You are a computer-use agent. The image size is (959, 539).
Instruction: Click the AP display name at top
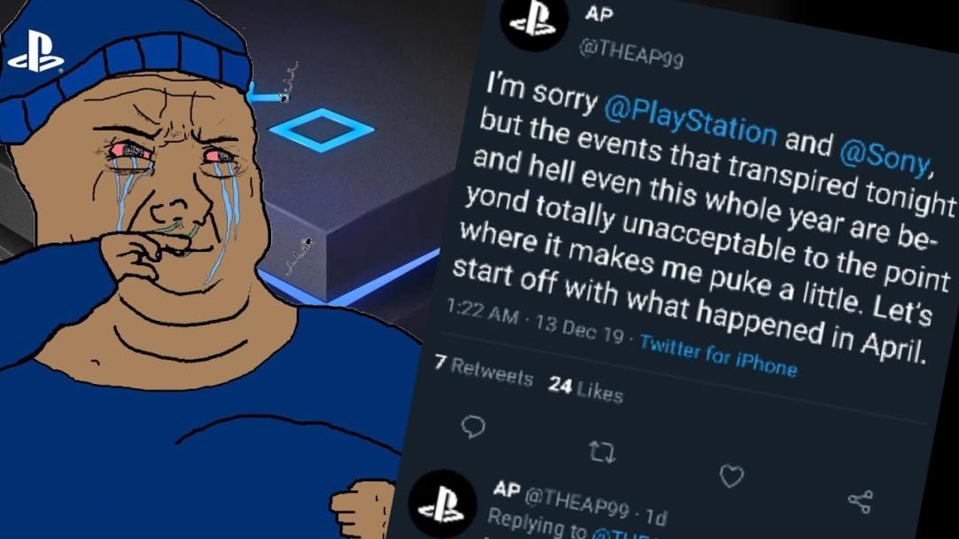click(x=598, y=13)
